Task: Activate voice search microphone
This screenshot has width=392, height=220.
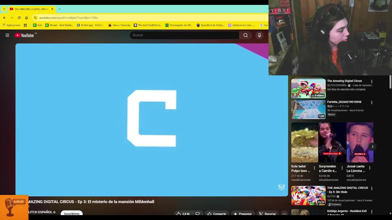Action: pos(259,35)
